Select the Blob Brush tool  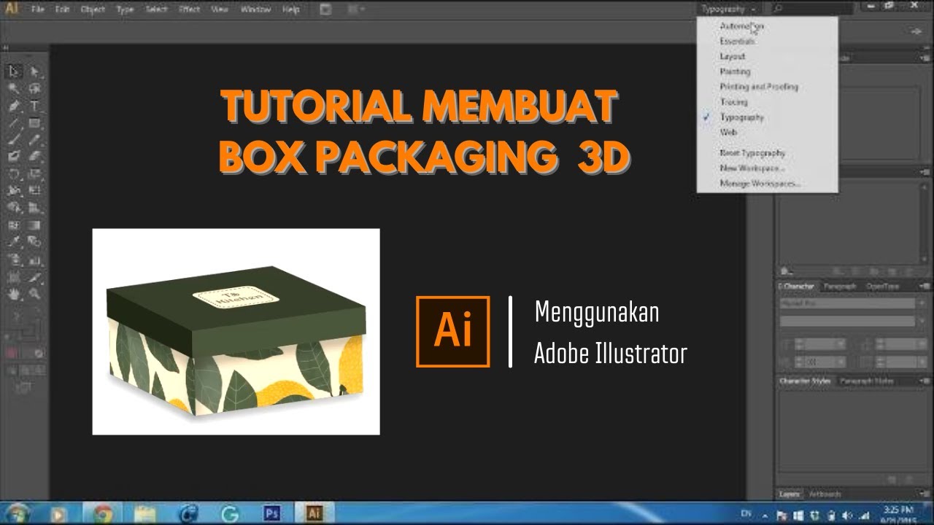[x=14, y=156]
